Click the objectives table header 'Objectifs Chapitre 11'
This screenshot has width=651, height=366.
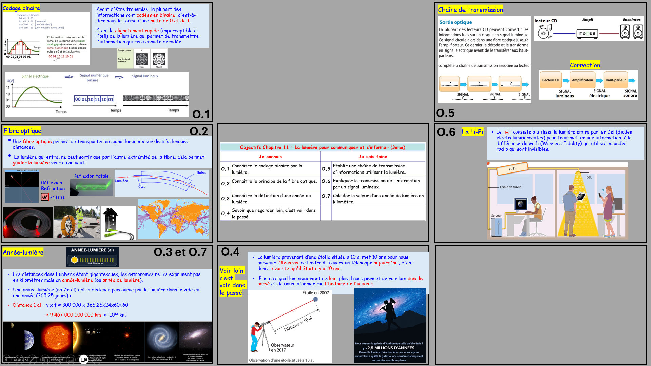tap(322, 147)
